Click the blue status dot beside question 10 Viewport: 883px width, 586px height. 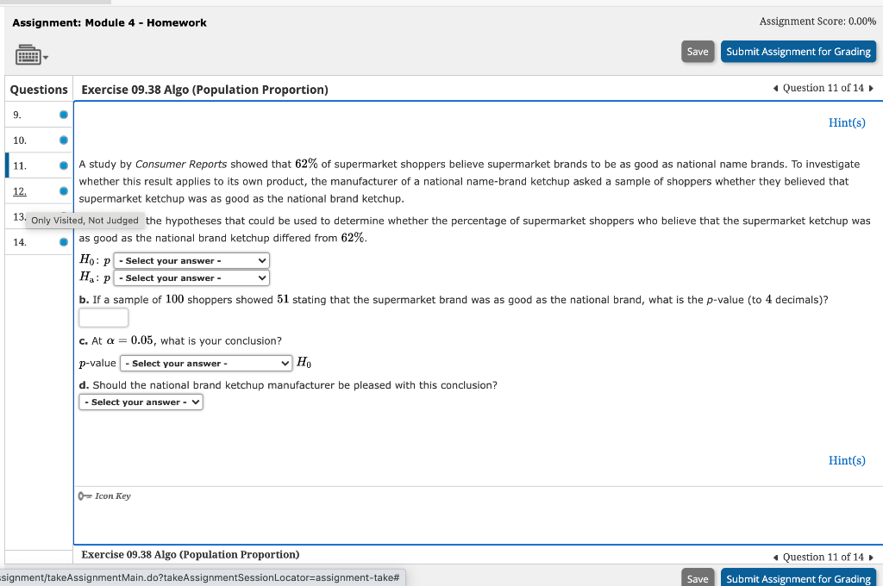pos(61,140)
